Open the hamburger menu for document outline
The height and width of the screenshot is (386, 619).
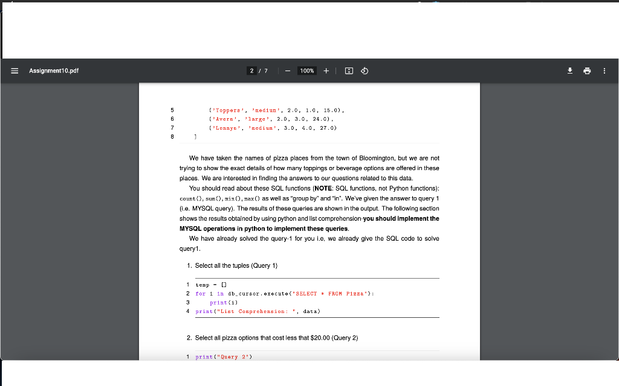[x=15, y=71]
